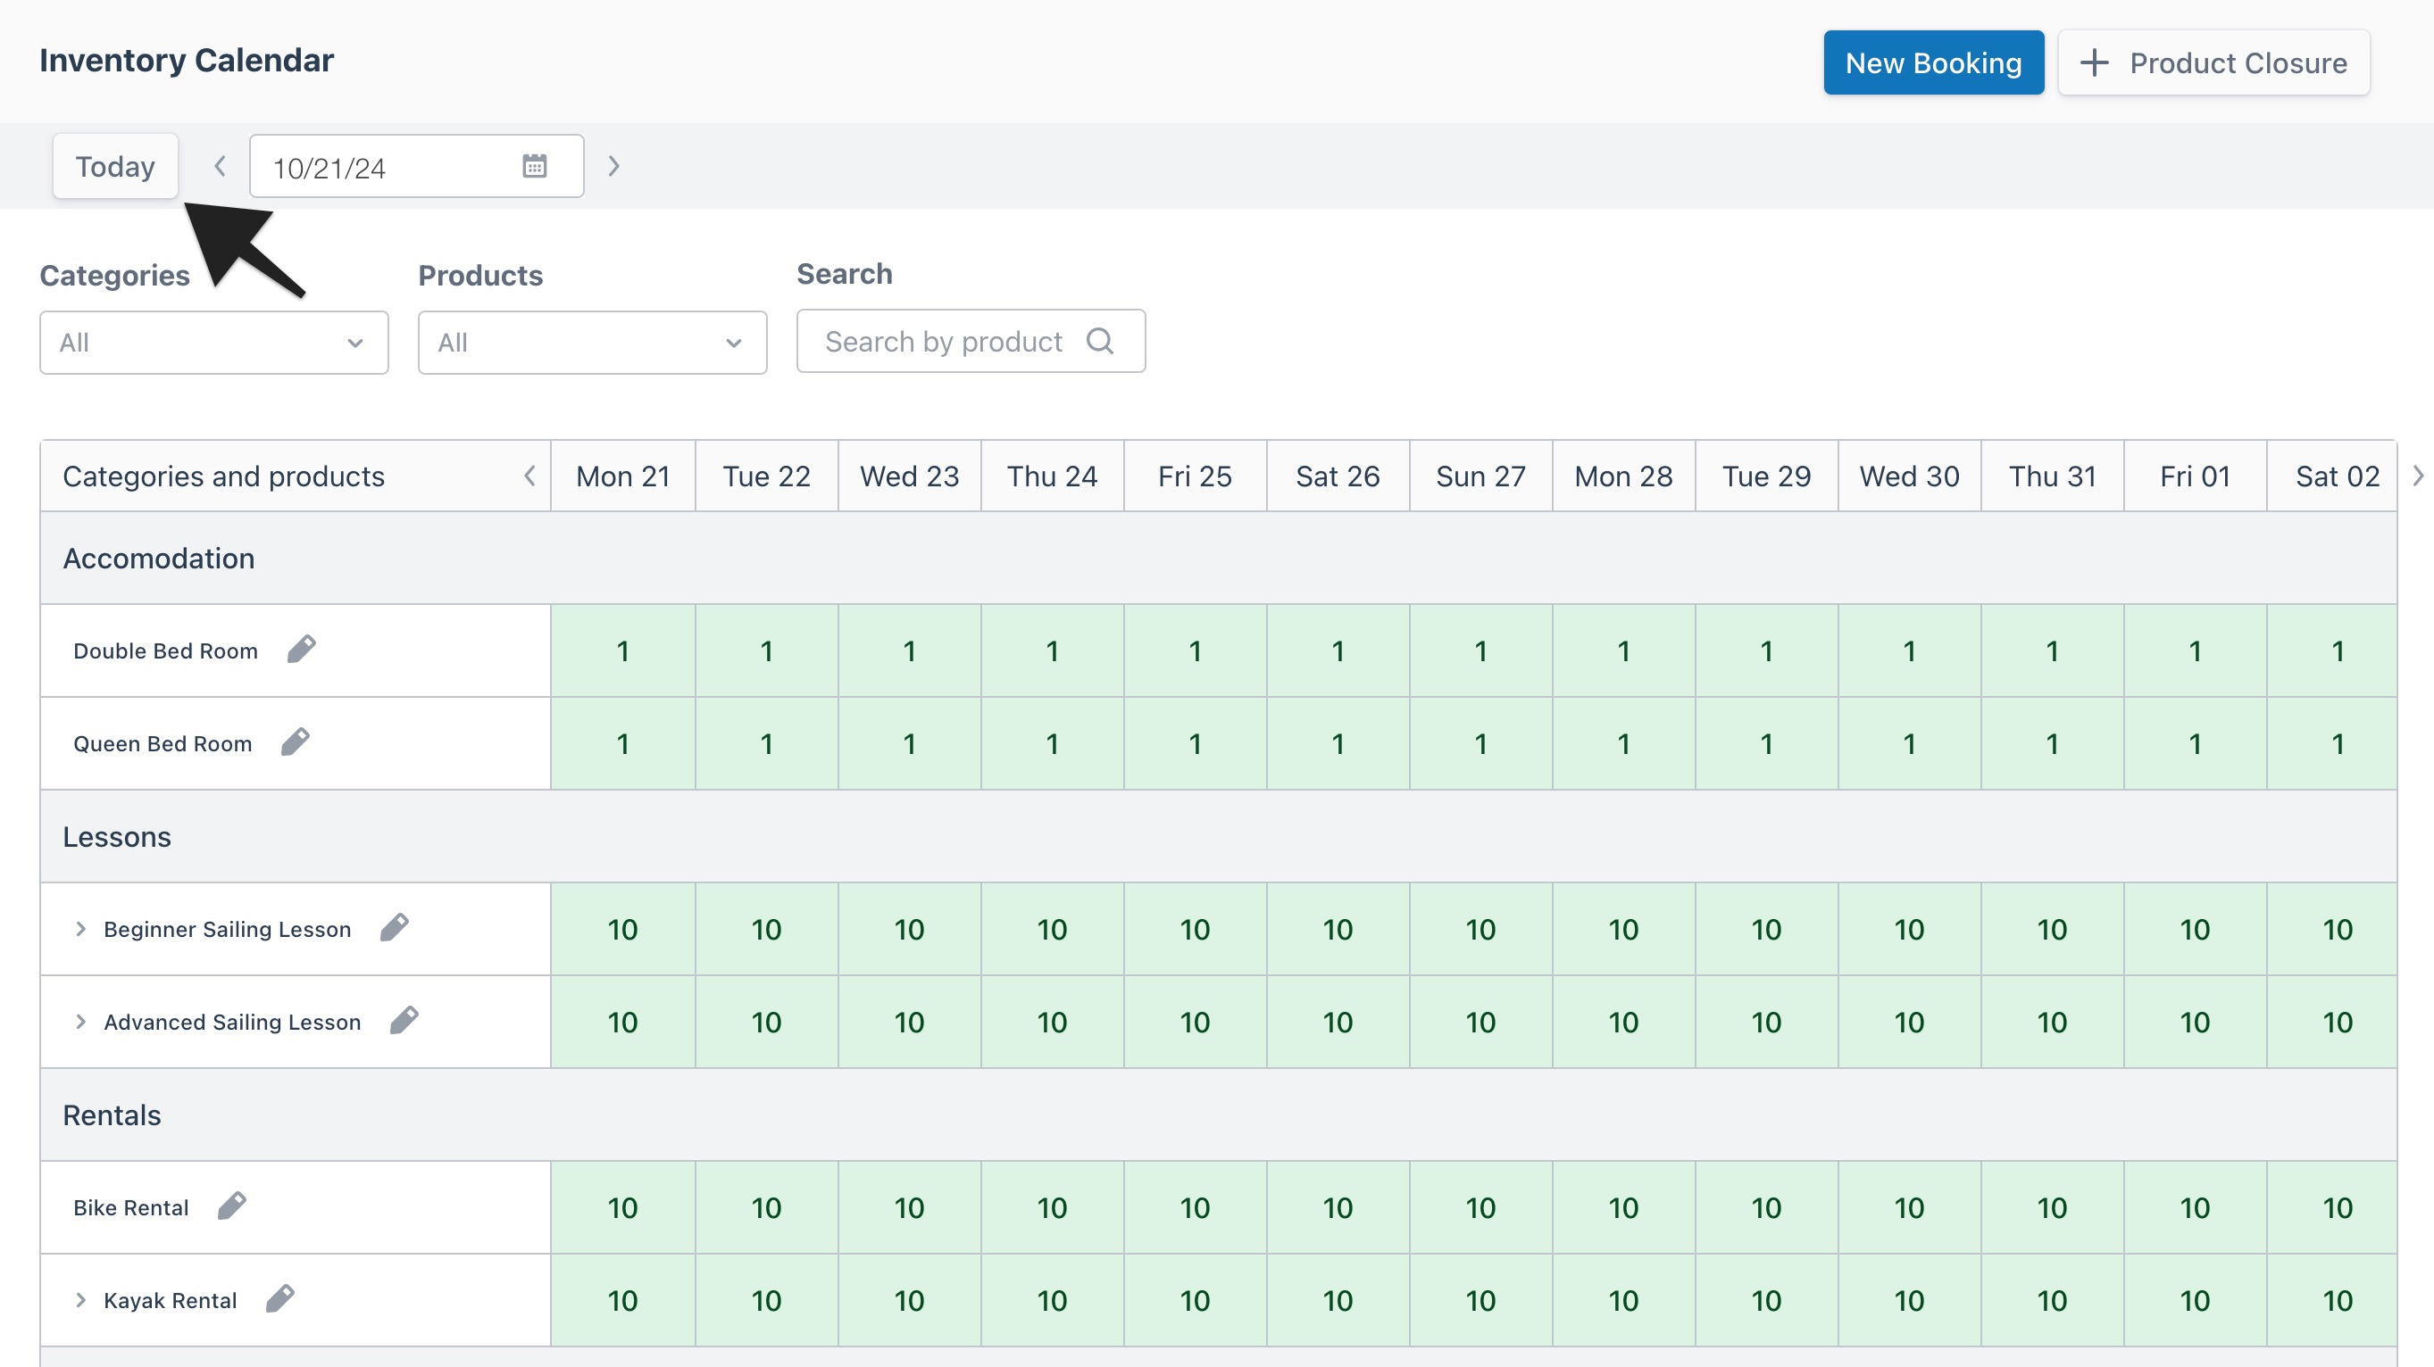
Task: Edit the Double Bed Room product
Action: coord(302,650)
